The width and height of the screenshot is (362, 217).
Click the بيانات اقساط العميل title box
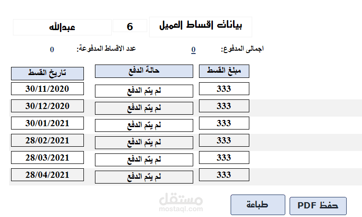pyautogui.click(x=200, y=27)
